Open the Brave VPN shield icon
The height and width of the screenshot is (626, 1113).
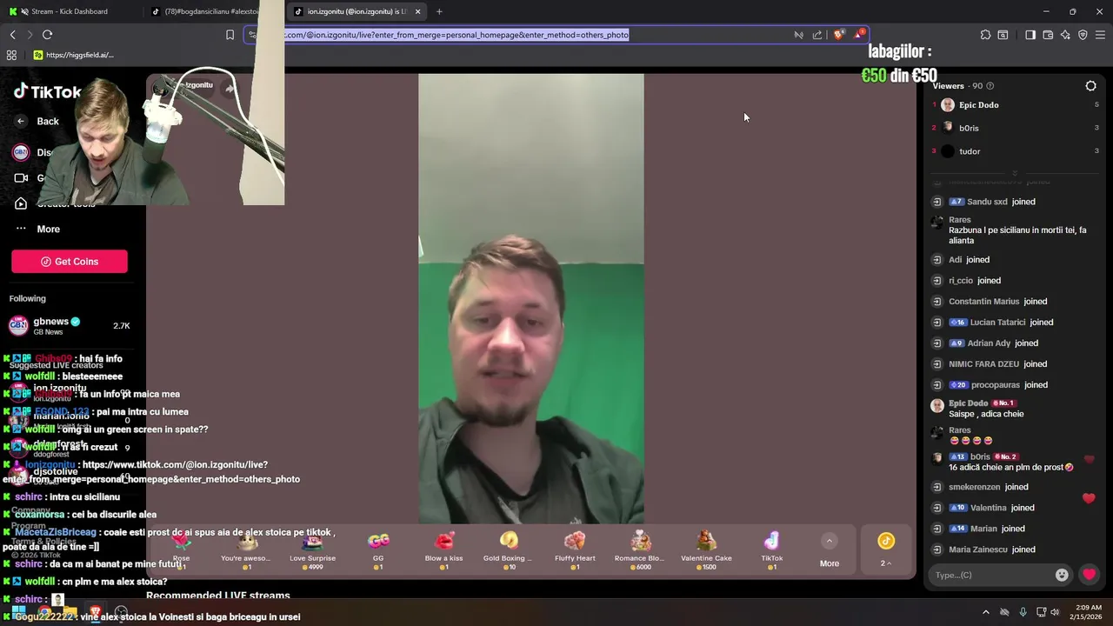[1083, 35]
